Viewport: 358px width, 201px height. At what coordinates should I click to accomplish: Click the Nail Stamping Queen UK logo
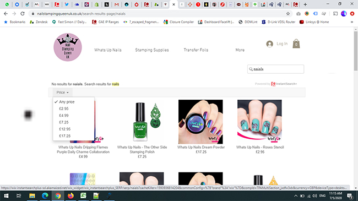tap(68, 47)
